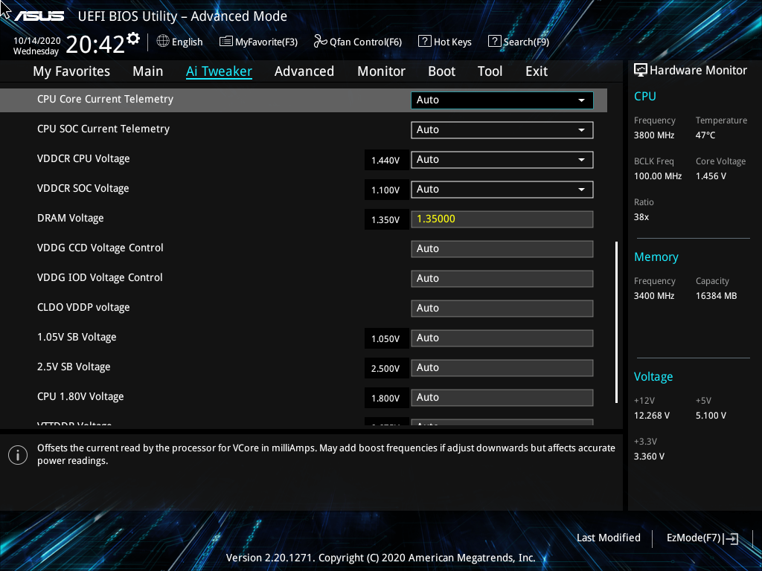Click 2.5V SB Voltage Auto field
The width and height of the screenshot is (762, 571).
pyautogui.click(x=502, y=368)
